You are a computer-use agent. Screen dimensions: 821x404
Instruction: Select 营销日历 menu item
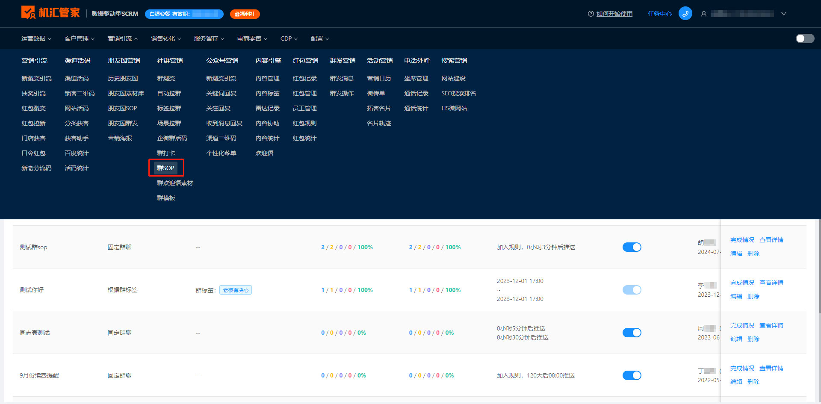point(379,78)
